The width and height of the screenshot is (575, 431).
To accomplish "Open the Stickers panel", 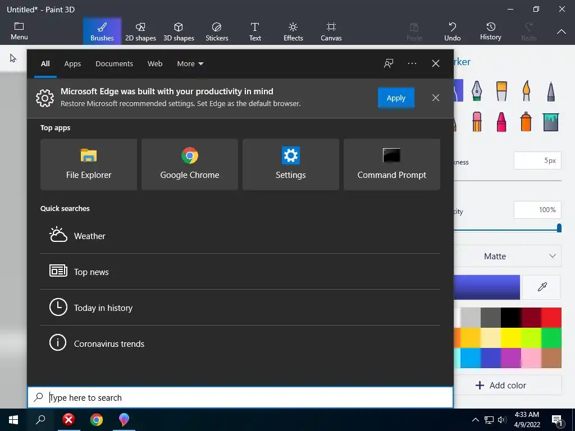I will [x=217, y=31].
